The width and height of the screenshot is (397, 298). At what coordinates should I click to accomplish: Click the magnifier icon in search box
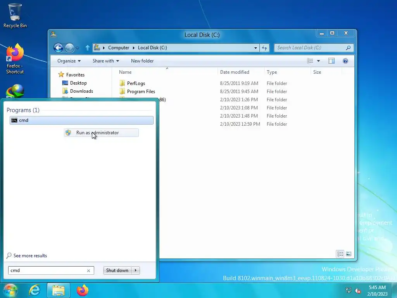point(349,48)
